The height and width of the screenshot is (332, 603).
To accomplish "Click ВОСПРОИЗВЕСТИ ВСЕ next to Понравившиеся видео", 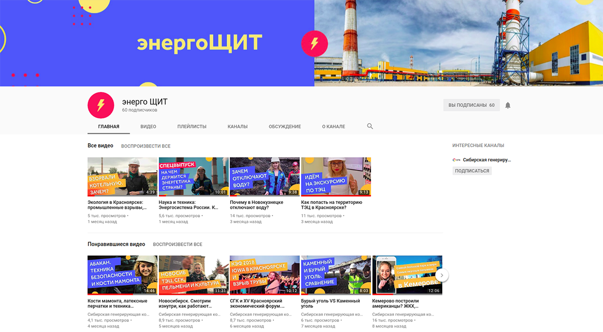I will pyautogui.click(x=178, y=245).
